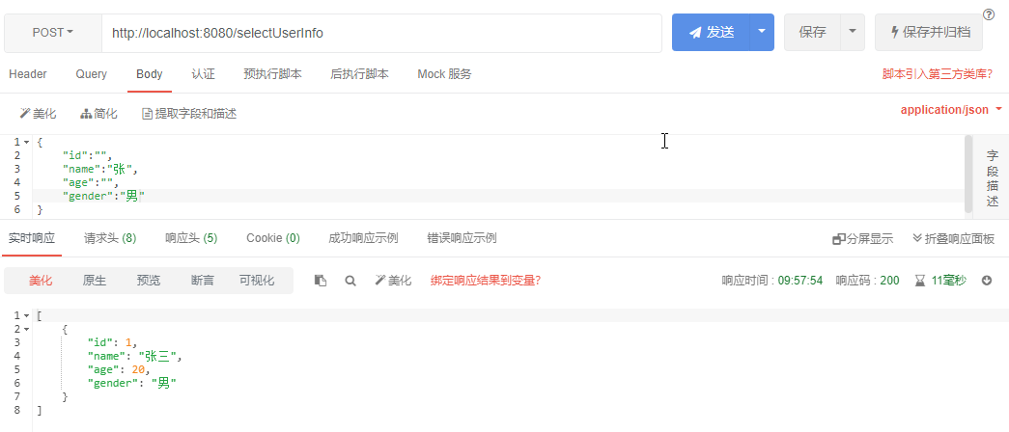Open the POST method dropdown
This screenshot has width=1009, height=432.
[x=53, y=33]
